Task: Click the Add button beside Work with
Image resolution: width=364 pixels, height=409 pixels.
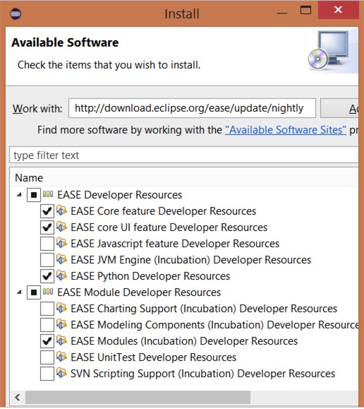Action: (340, 108)
